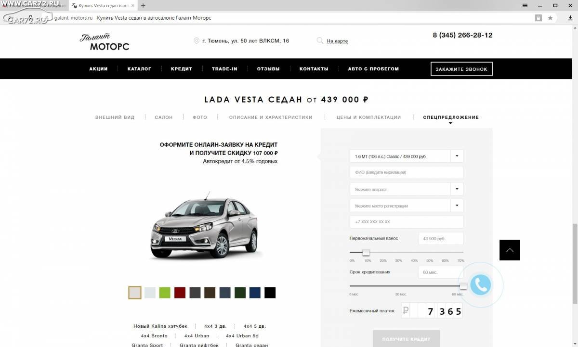Click the Первоначальный взнос slider handle
The width and height of the screenshot is (578, 347).
click(x=366, y=252)
